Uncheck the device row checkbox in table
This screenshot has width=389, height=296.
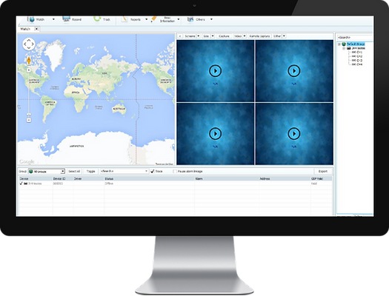click(21, 184)
